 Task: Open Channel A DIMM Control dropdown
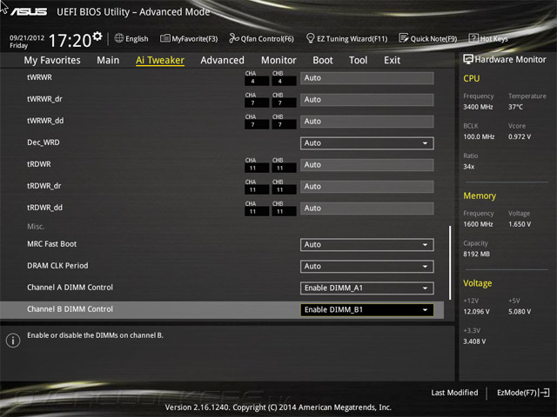pos(367,288)
